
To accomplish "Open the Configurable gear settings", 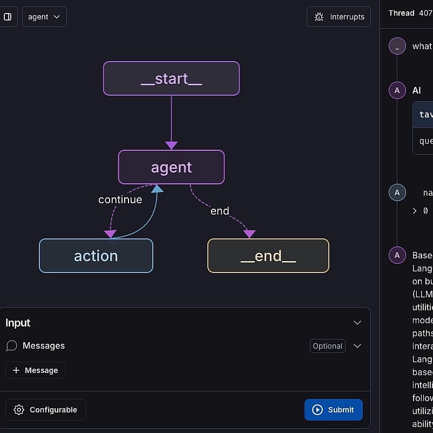I will pyautogui.click(x=46, y=410).
